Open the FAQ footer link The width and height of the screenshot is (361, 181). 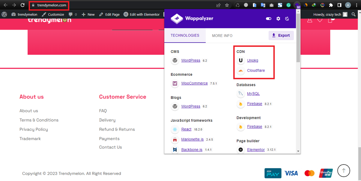coord(103,111)
